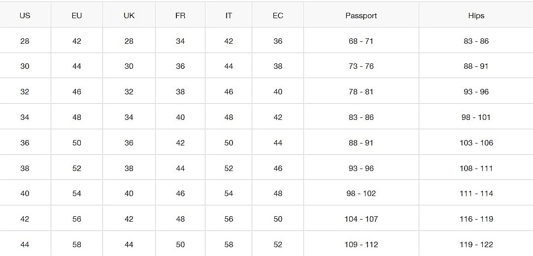533x256 pixels.
Task: Click Hips value 119 - 122
Action: [476, 245]
